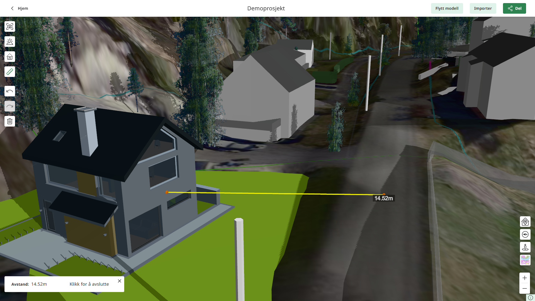Screen dimensions: 535x301
Task: Redo the undone action
Action: 10,106
